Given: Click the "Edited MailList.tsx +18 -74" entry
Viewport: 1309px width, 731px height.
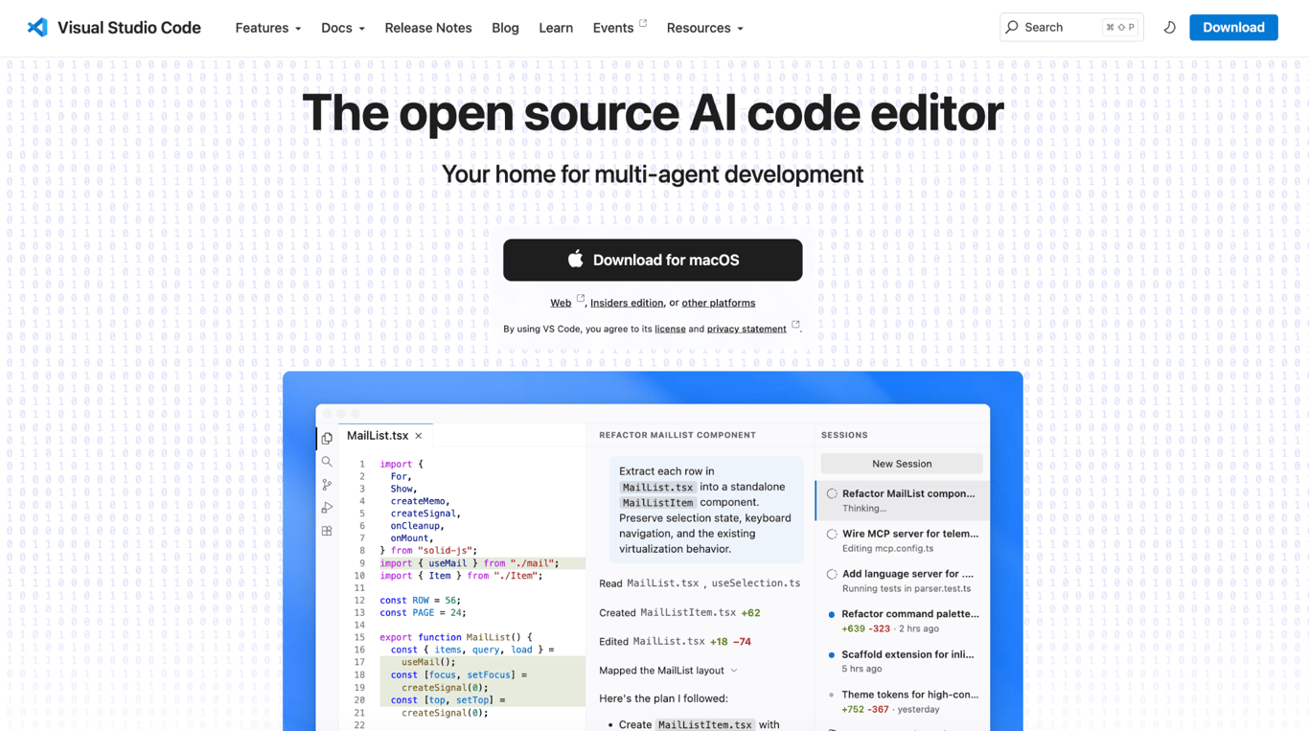Looking at the screenshot, I should [x=675, y=642].
